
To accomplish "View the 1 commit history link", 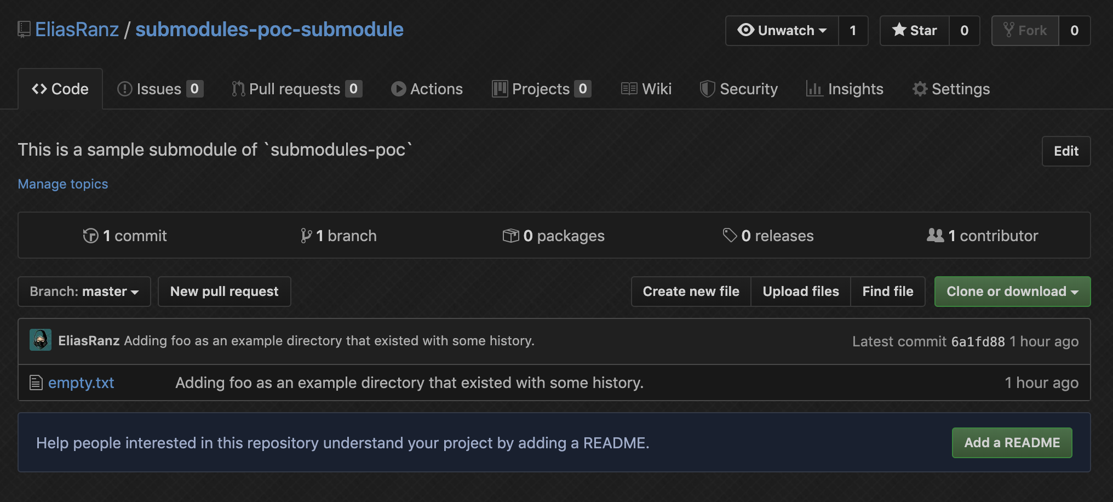I will tap(125, 236).
